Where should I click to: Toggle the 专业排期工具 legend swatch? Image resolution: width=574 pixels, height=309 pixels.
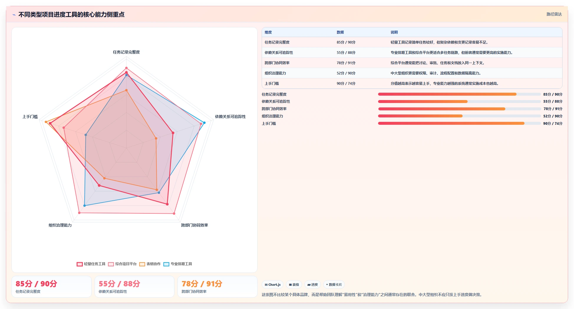click(x=166, y=264)
